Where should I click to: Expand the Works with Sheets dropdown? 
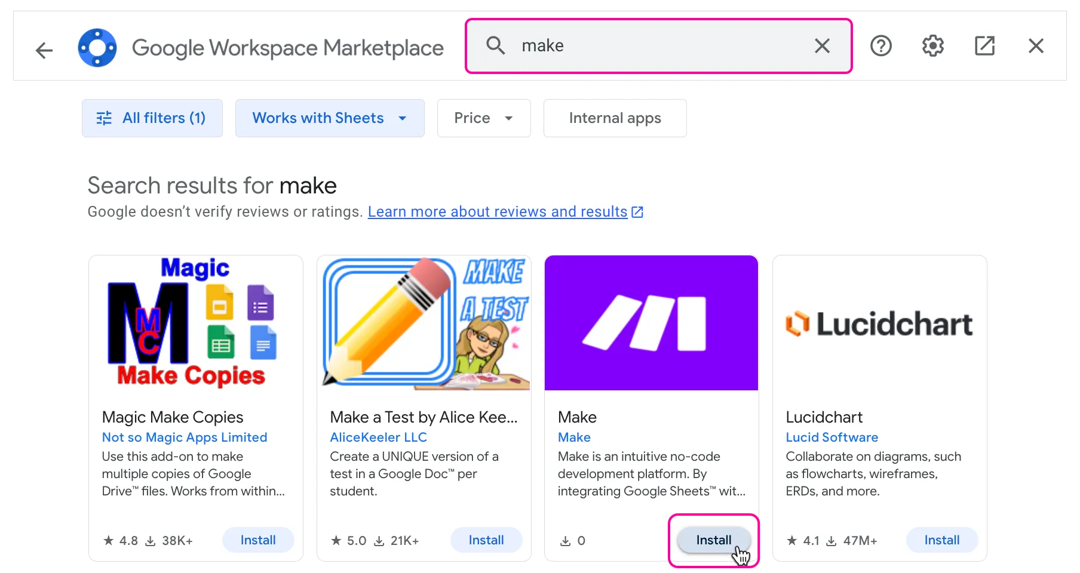pyautogui.click(x=330, y=118)
